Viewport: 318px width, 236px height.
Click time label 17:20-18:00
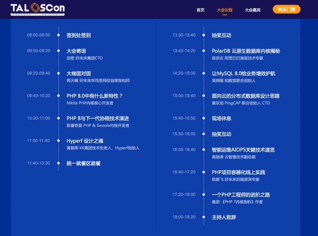(x=184, y=195)
